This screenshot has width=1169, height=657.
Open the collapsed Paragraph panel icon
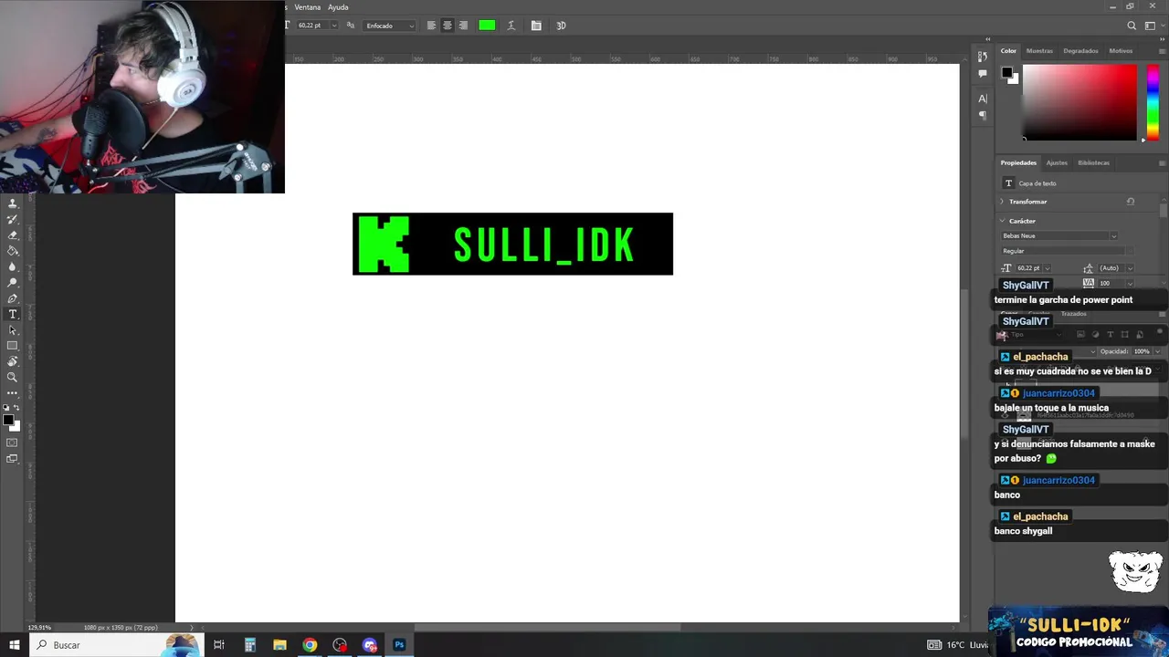click(983, 115)
